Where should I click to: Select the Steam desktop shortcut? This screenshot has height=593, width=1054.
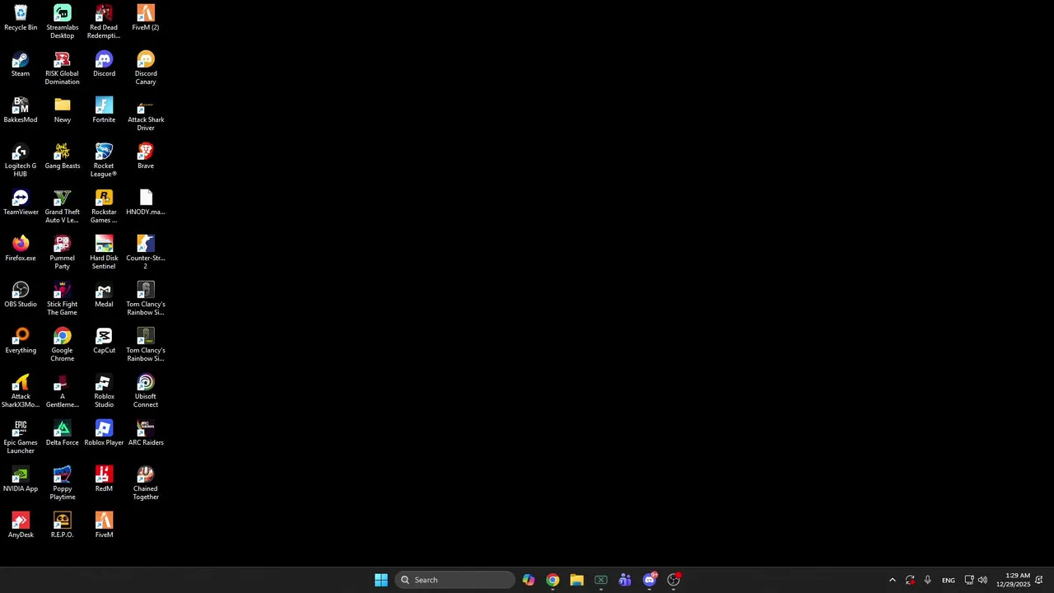click(x=21, y=64)
